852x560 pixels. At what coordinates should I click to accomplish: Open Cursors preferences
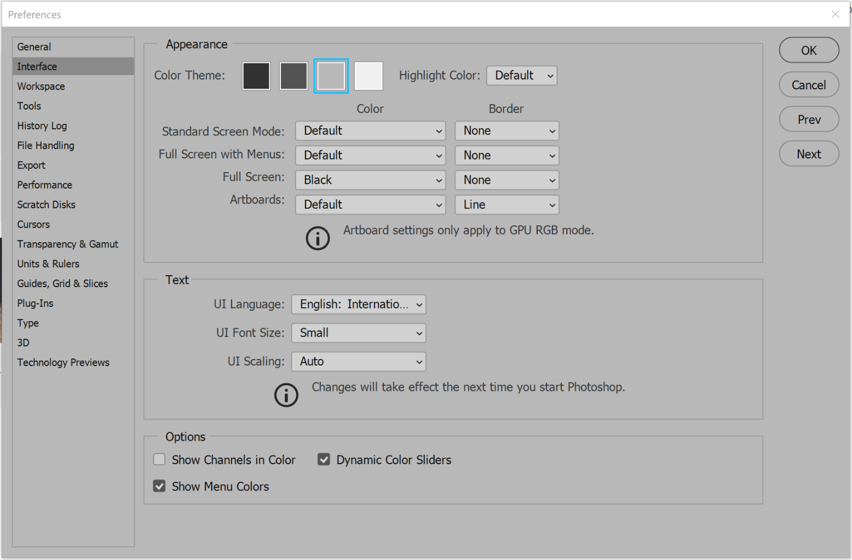(73, 224)
